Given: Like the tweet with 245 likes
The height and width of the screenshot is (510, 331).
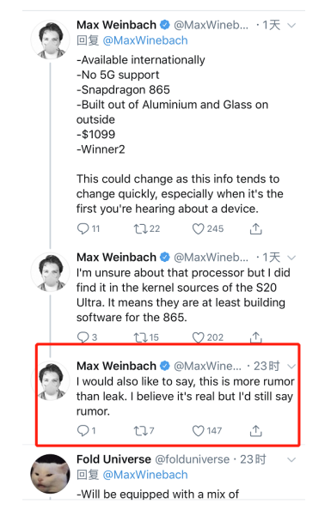Looking at the screenshot, I should [x=198, y=228].
